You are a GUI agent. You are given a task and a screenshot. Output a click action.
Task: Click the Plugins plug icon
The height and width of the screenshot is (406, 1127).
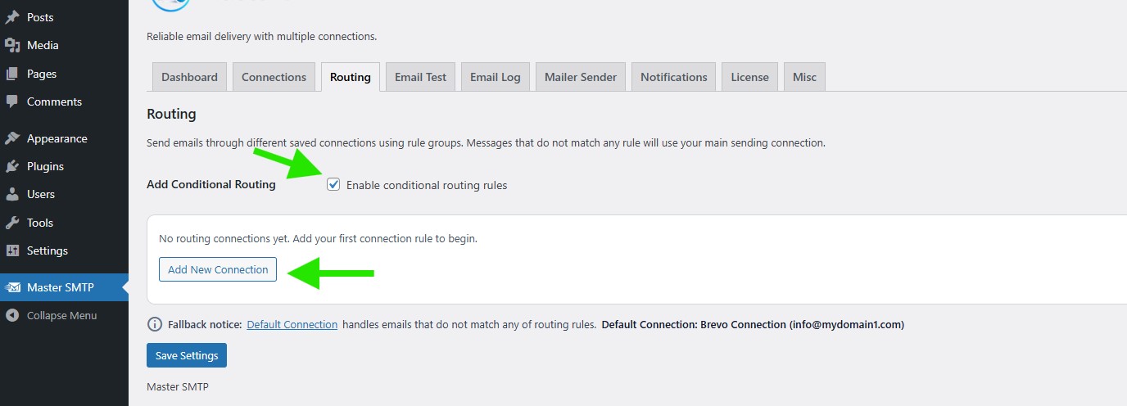click(12, 166)
